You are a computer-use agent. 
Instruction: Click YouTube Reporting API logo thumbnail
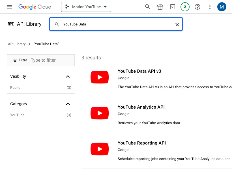(x=100, y=149)
